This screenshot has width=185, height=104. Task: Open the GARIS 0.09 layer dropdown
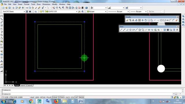(77, 12)
